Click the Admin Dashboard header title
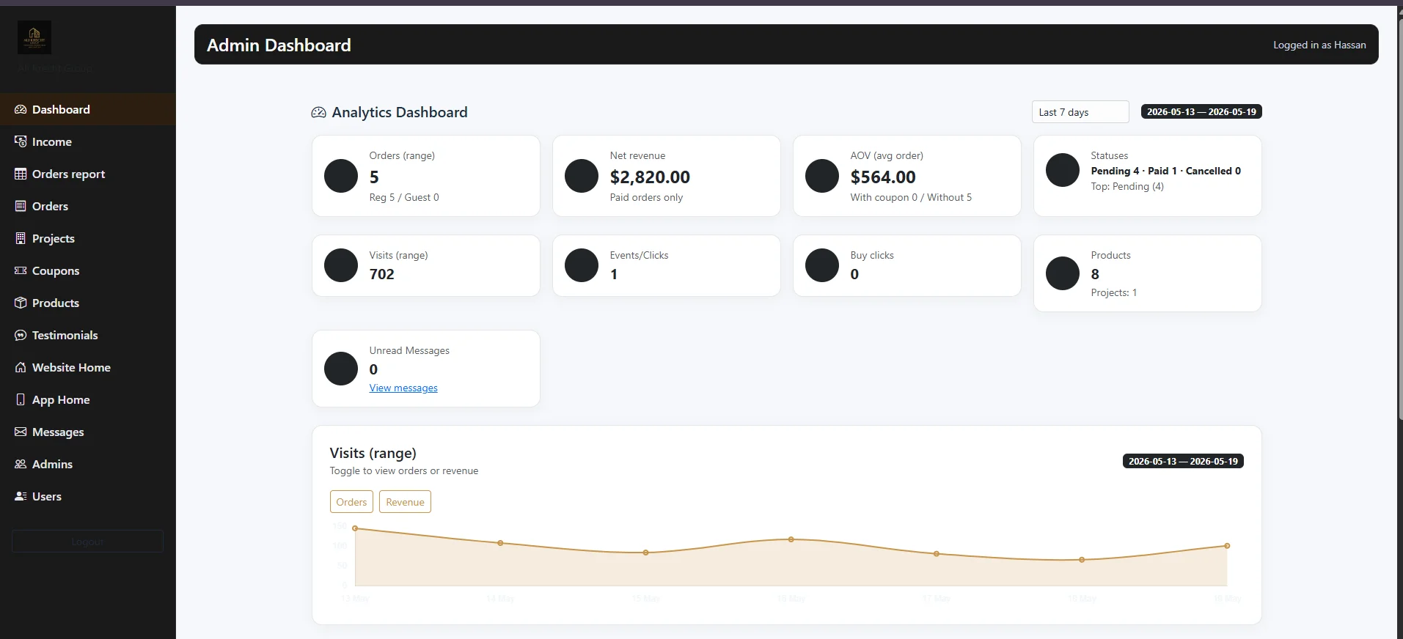This screenshot has height=639, width=1403. [x=279, y=45]
